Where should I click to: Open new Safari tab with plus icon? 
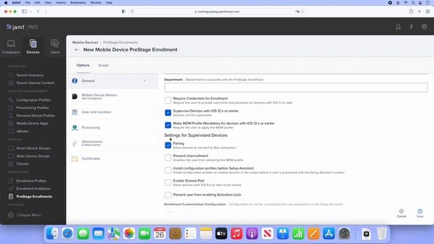[419, 12]
